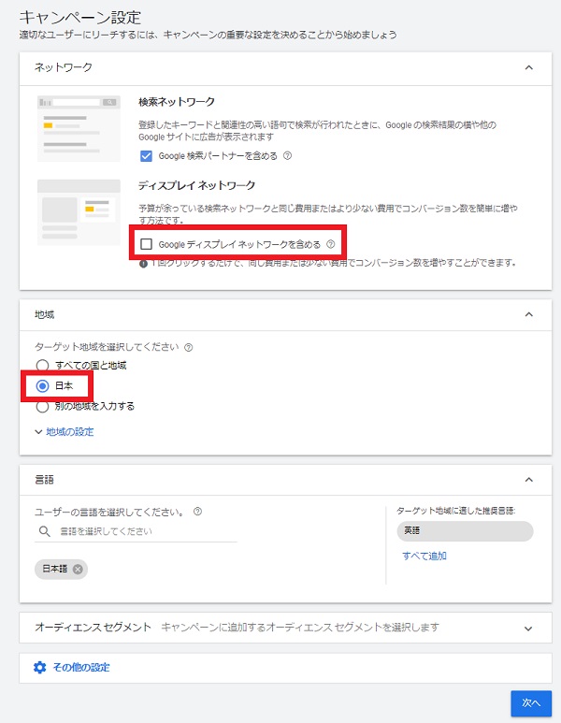Uncheck Google検索パートナーを含める checkbox
This screenshot has height=723, width=561.
146,156
